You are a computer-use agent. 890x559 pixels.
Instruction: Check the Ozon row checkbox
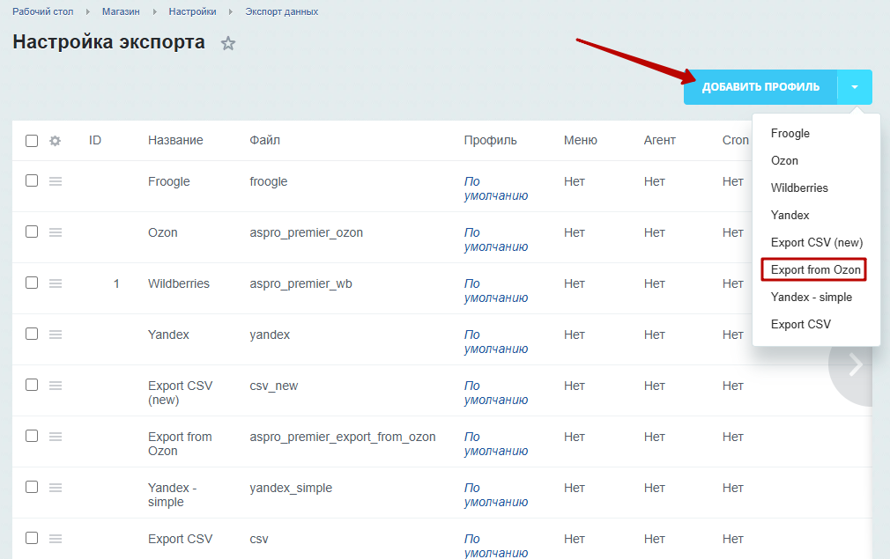pyautogui.click(x=32, y=232)
